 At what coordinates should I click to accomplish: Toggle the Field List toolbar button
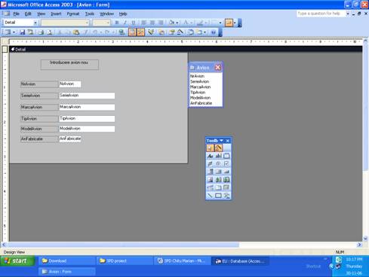tap(132, 32)
